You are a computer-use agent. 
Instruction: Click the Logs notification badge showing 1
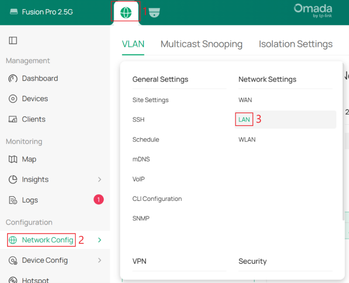(x=99, y=200)
